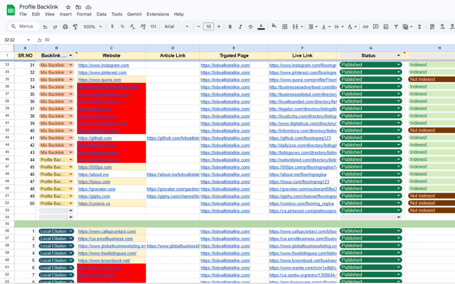Open the zoom level dropdown at 100%
The height and width of the screenshot is (284, 455).
[93, 27]
